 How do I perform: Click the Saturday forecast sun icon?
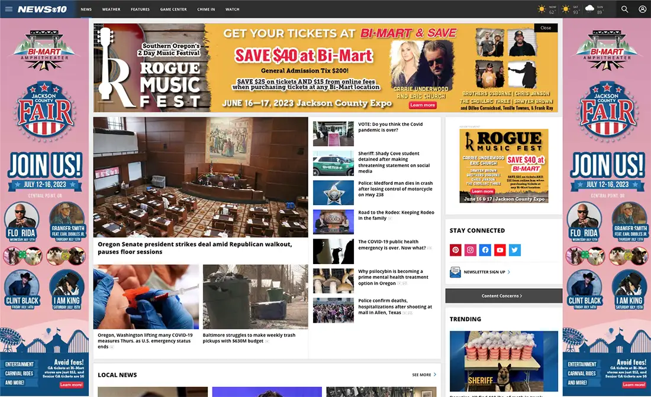pyautogui.click(x=565, y=9)
